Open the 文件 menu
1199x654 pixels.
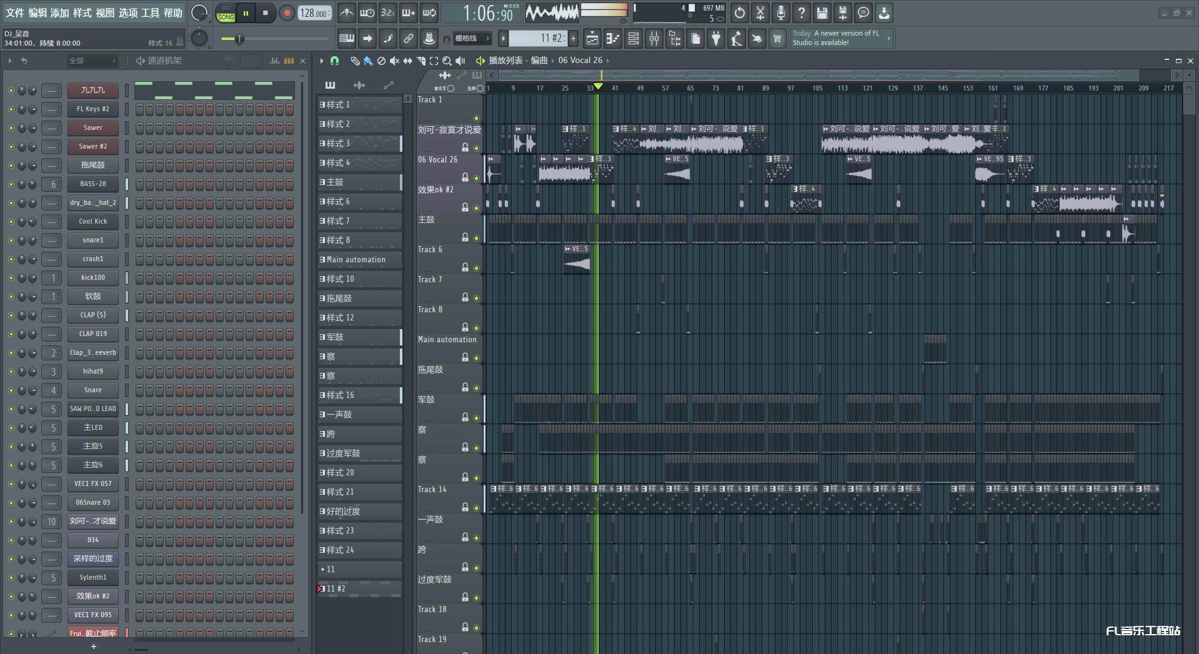click(x=15, y=12)
